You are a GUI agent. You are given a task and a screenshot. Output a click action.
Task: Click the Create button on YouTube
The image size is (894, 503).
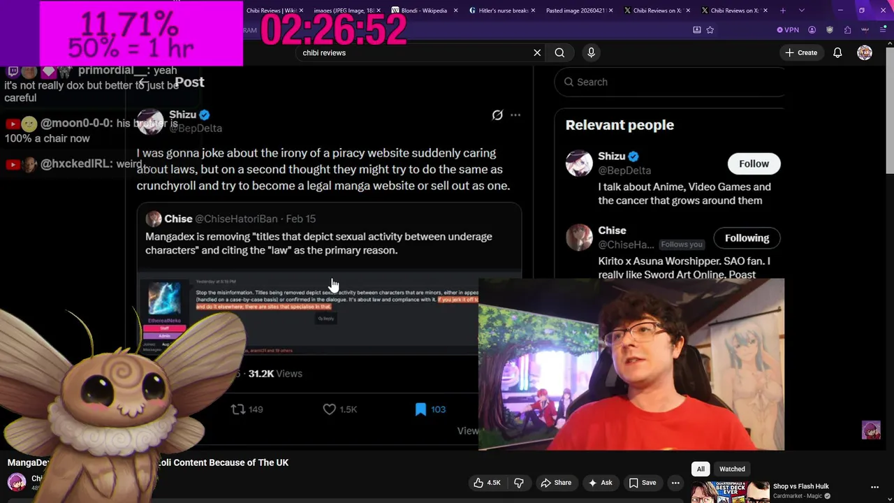pos(801,52)
